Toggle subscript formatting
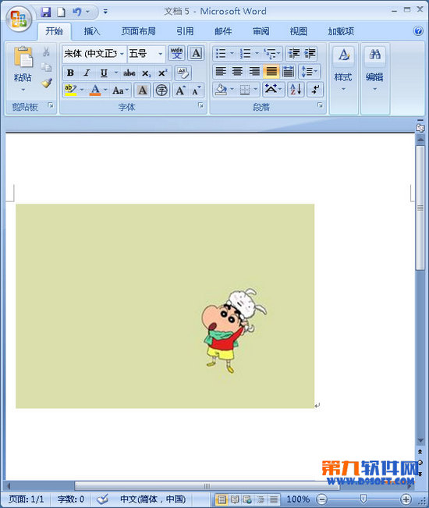Image resolution: width=429 pixels, height=508 pixels. tap(146, 73)
